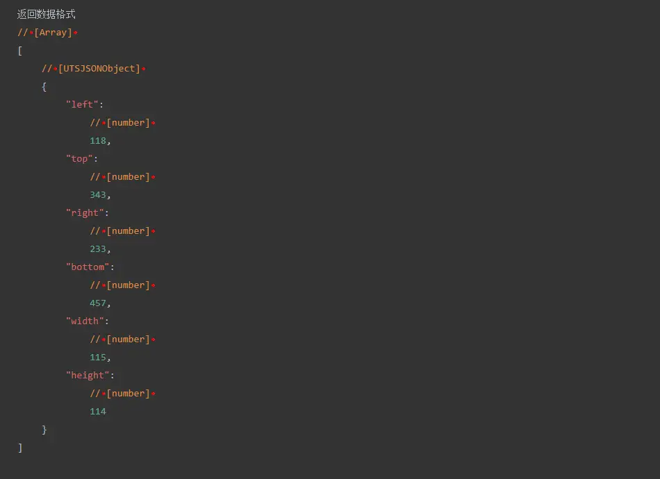Click the value 114 under height

click(x=98, y=412)
